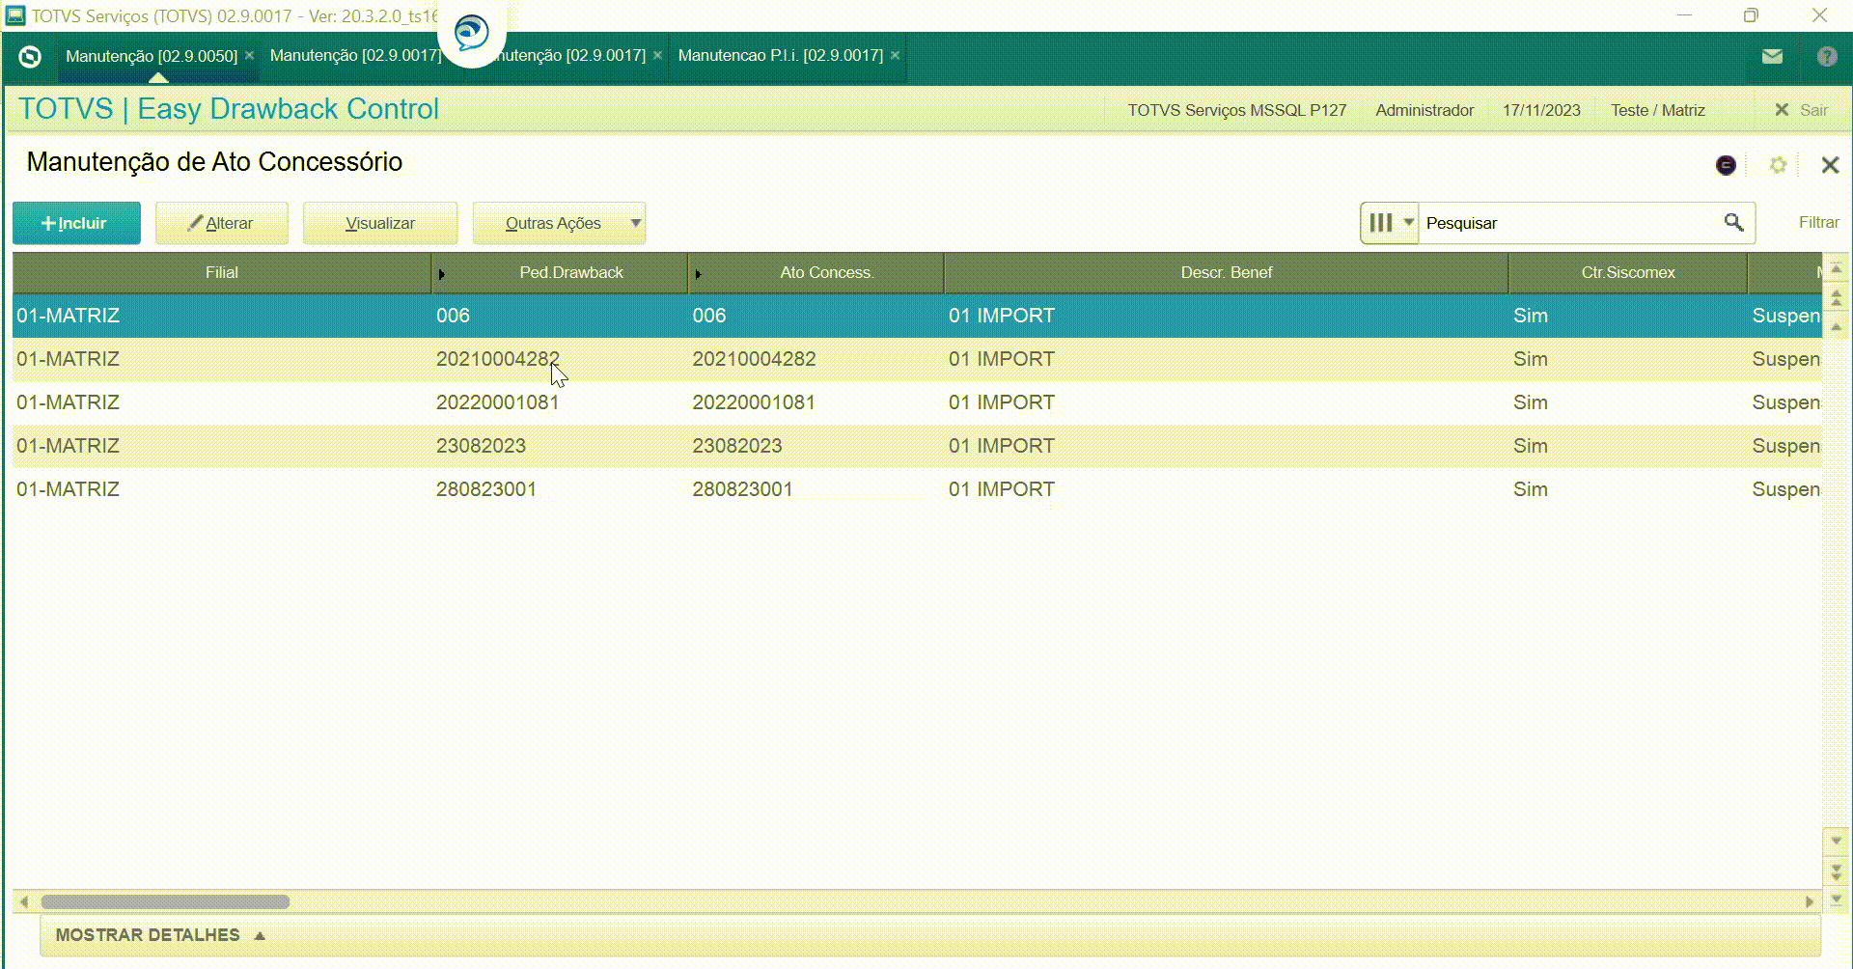Open the column selector dropdown arrow
1853x969 pixels.
[1408, 222]
